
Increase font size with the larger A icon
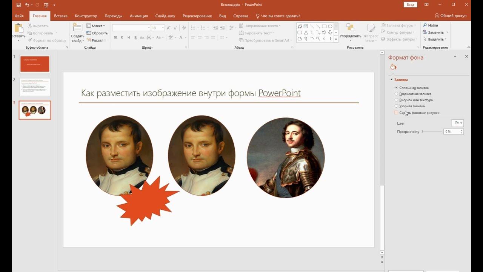pos(169,28)
